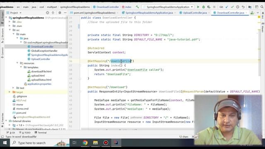The width and height of the screenshot is (265, 149).
Task: Open Maven tool window on right
Action: click(x=263, y=27)
